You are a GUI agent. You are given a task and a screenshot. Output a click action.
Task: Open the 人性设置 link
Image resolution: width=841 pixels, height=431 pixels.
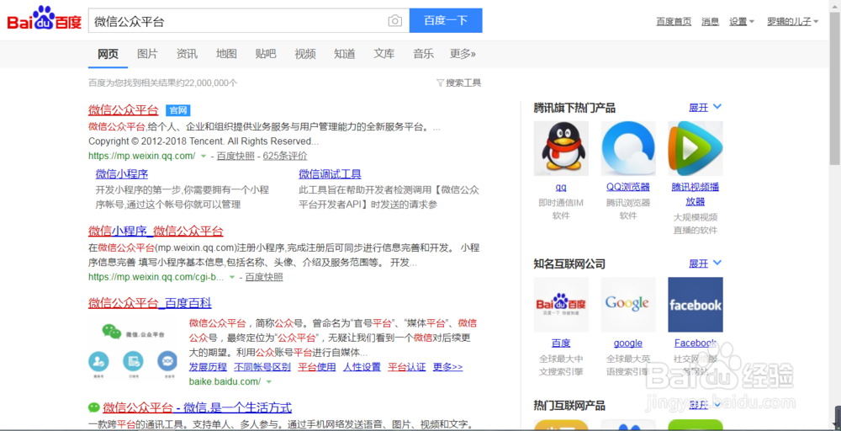pyautogui.click(x=362, y=367)
